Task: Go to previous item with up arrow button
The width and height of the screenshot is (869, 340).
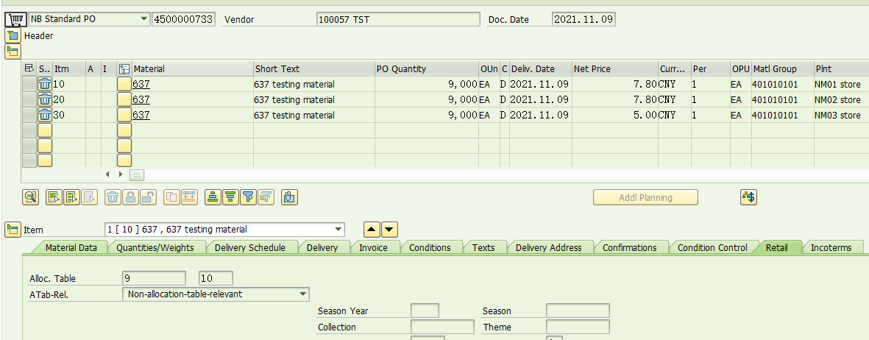Action: point(372,230)
